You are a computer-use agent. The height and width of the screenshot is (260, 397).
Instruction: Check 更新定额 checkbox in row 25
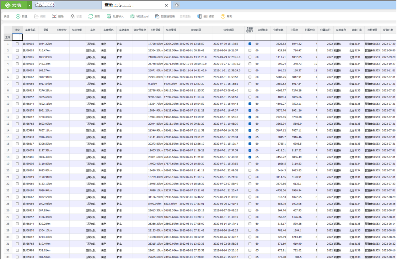(x=250, y=204)
